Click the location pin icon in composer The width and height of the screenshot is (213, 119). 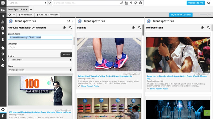tap(131, 3)
